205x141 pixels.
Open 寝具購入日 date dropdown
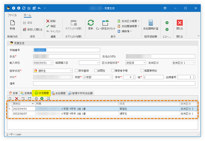coord(98,63)
